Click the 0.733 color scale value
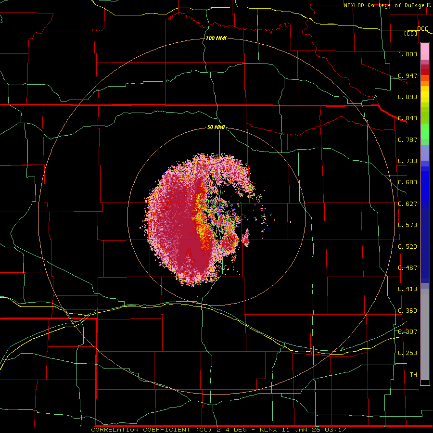This screenshot has height=433, width=433. tap(408, 161)
